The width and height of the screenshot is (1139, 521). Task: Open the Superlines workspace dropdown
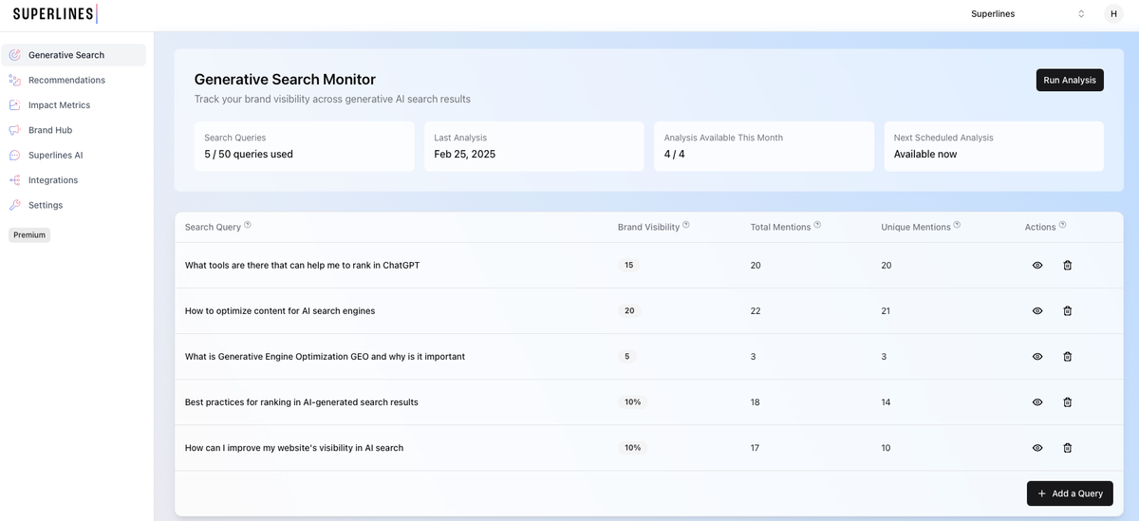[x=1028, y=14]
